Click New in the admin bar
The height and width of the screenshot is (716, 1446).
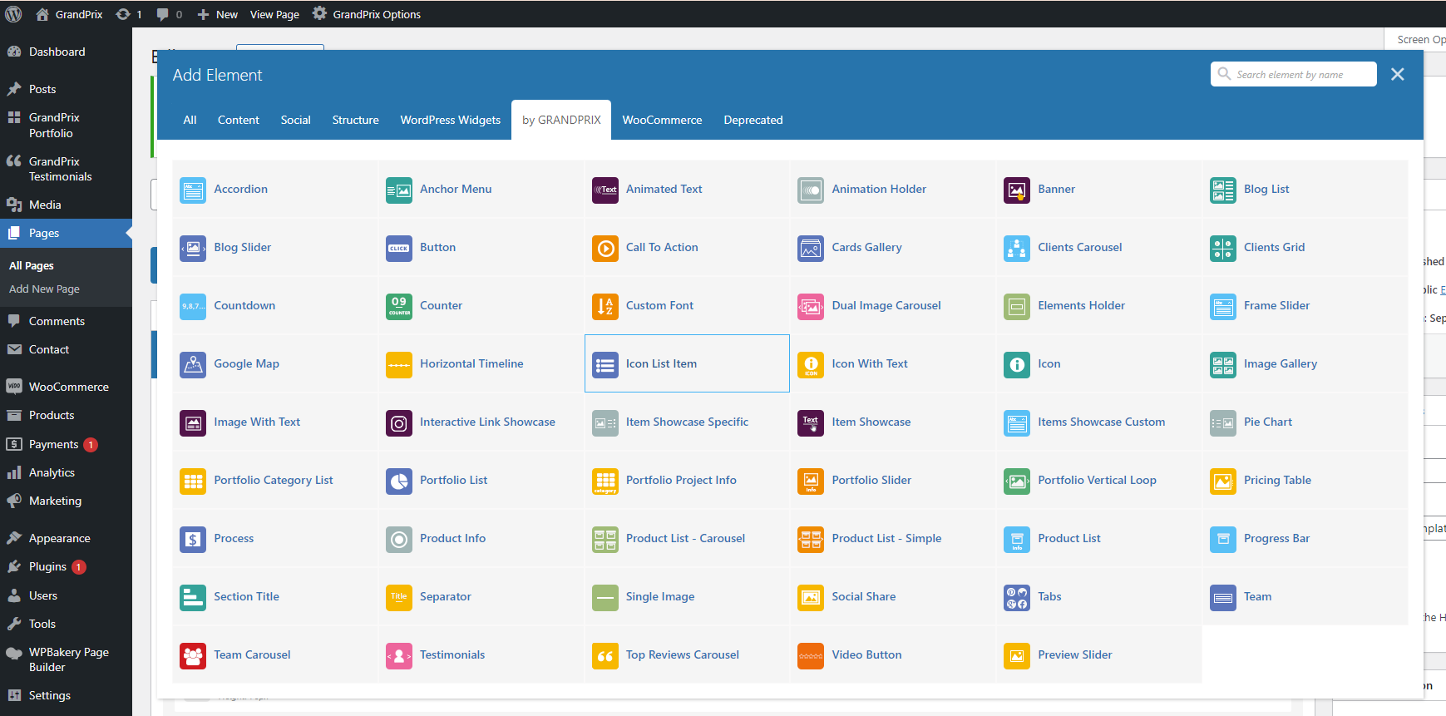pos(218,14)
